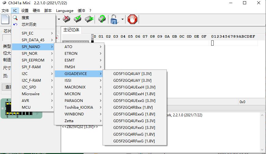Screen dimensions: 266x154
Task: Open the Language menu in the menu bar
Action: point(65,10)
